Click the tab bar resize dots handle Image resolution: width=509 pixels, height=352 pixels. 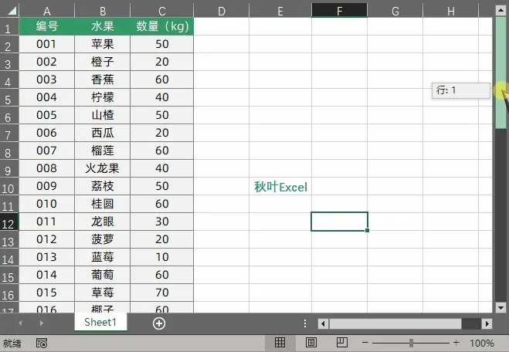(x=305, y=323)
